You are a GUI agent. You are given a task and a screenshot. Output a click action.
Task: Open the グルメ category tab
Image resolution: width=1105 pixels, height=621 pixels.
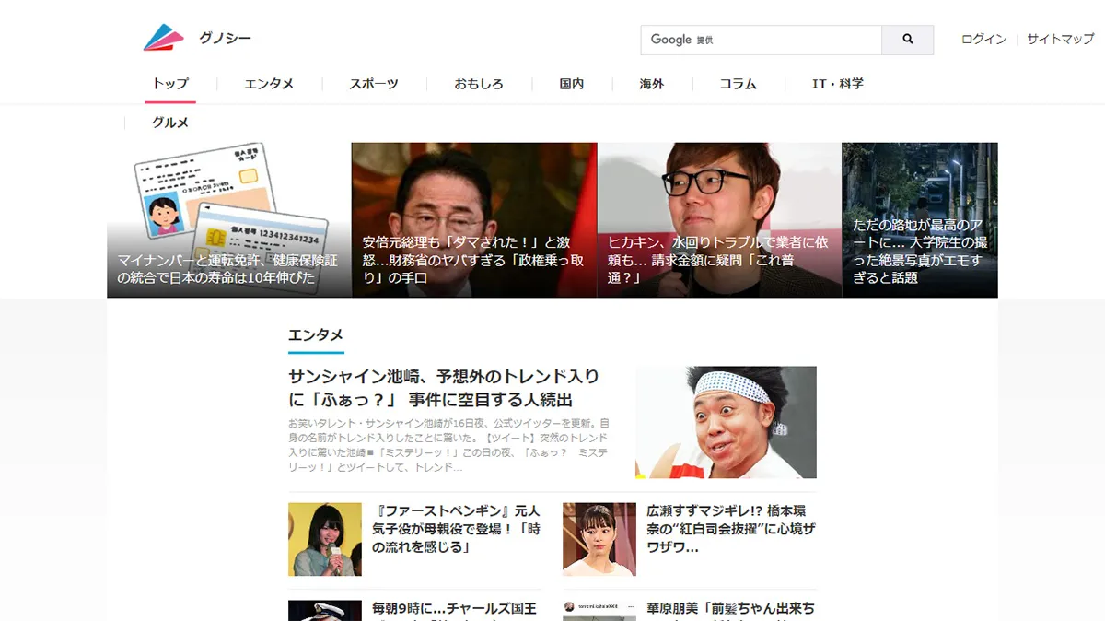pos(169,121)
